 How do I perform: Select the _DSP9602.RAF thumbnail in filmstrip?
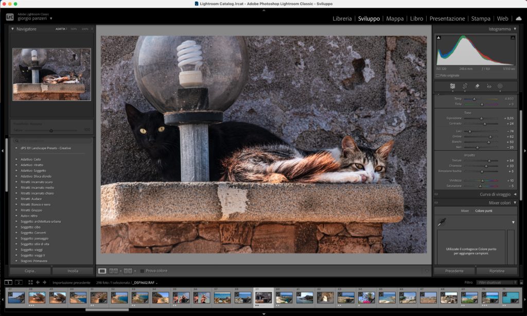[x=264, y=297]
